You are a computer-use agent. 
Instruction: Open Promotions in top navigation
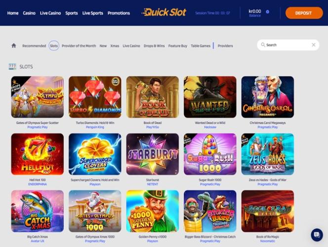[x=119, y=13]
